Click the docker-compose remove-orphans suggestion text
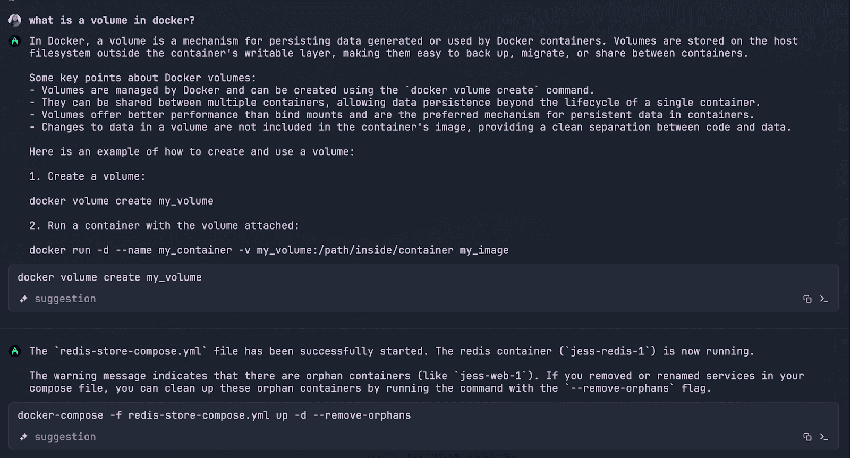This screenshot has width=850, height=458. coord(214,415)
